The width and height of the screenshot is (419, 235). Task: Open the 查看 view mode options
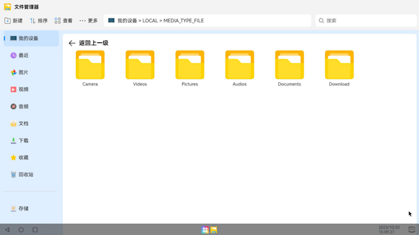(64, 20)
